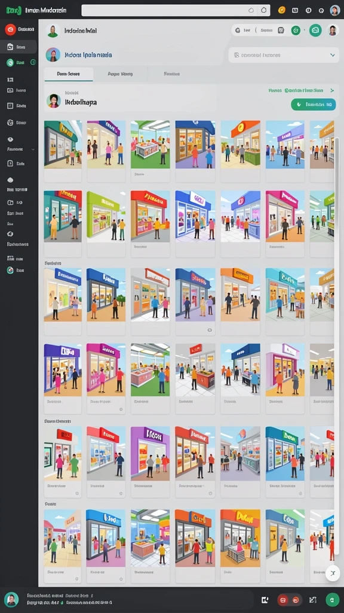Open the lime green storefront thumbnail
344x613 pixels.
106,217
